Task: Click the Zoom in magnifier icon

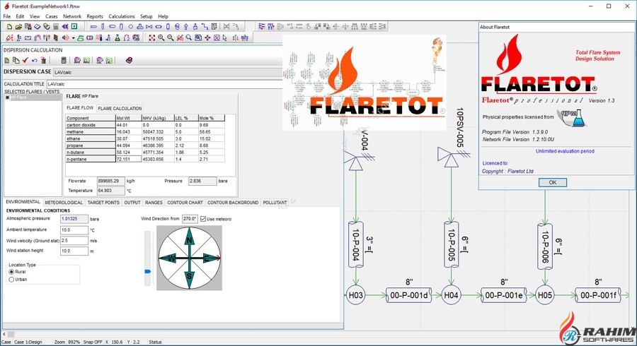Action: pos(161,37)
